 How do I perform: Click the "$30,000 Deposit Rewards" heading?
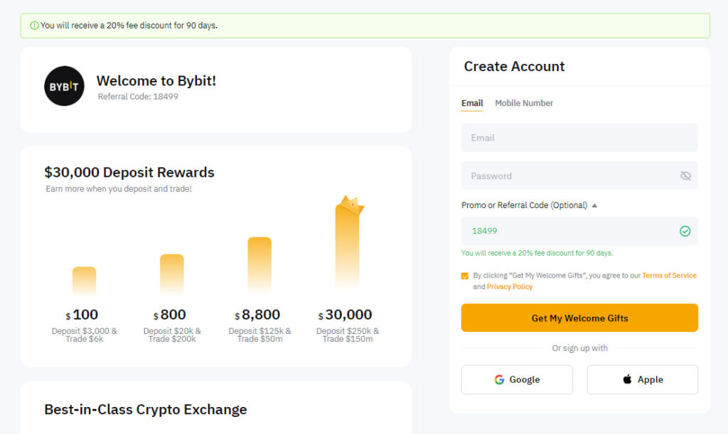pyautogui.click(x=129, y=173)
